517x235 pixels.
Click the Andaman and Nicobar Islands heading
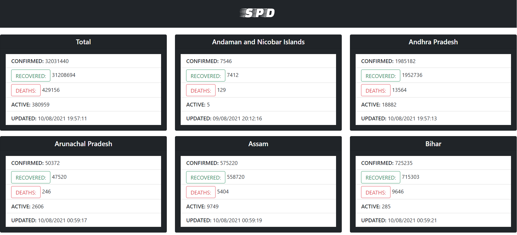click(258, 42)
